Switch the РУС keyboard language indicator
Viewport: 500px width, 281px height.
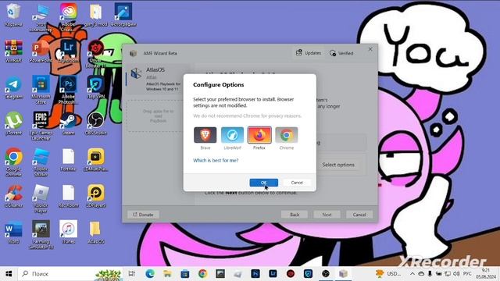(x=467, y=274)
